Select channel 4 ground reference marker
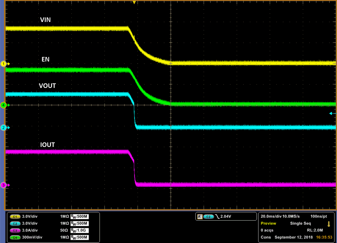337x243 pixels. tap(4, 105)
